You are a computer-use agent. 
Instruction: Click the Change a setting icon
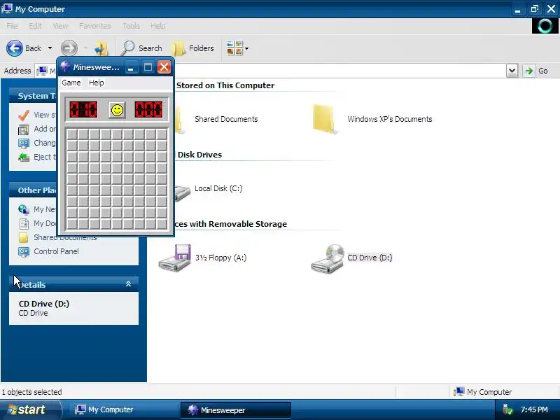coord(24,143)
